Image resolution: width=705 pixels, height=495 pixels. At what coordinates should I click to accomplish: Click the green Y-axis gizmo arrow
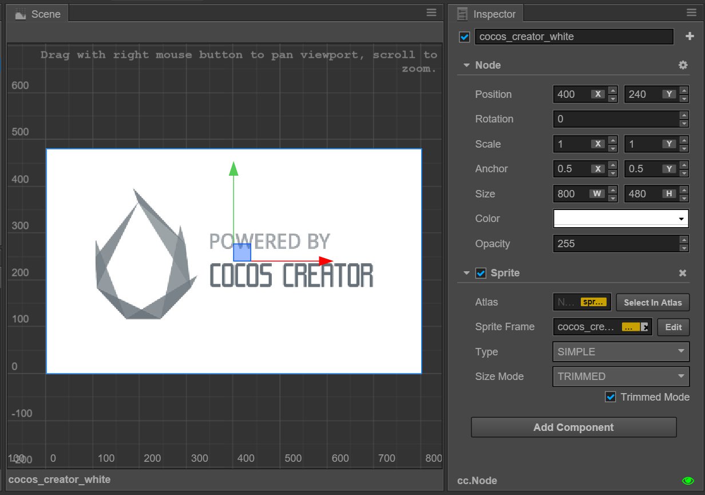tap(233, 168)
